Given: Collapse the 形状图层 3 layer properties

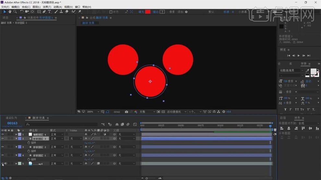Looking at the screenshot, I should click(x=17, y=139).
